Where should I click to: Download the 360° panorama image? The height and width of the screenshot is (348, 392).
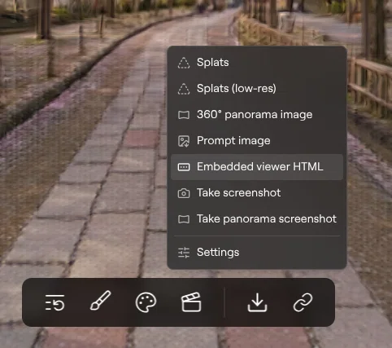[257, 114]
